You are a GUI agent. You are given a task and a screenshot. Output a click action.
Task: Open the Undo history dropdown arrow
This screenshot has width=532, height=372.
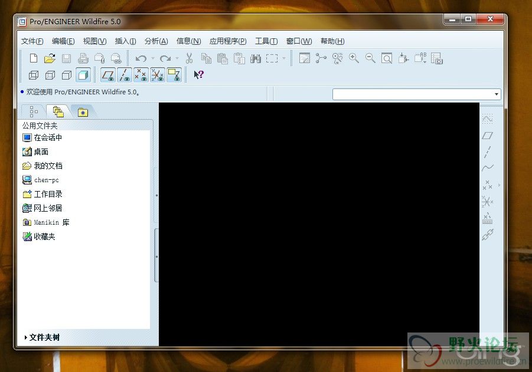click(153, 58)
